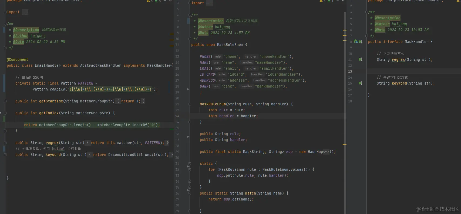This screenshot has width=461, height=214.
Task: Click line number 13 in MaskHandler gutter
Action: tap(350, 71)
